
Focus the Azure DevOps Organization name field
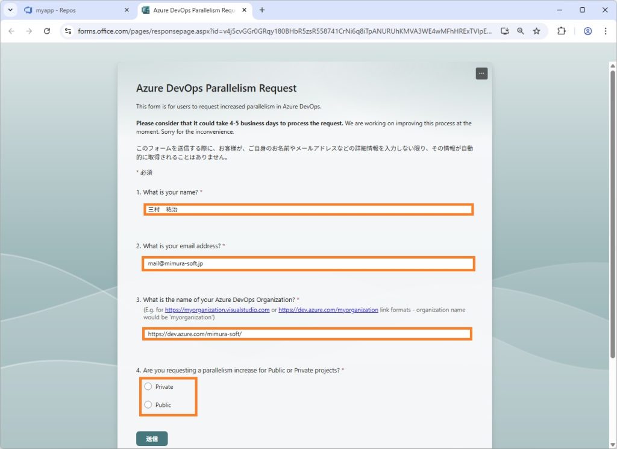307,334
